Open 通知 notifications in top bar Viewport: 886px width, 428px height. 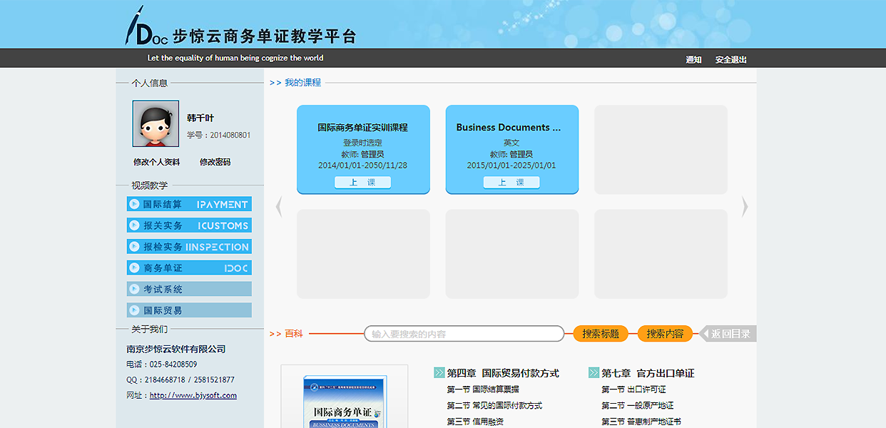click(693, 60)
